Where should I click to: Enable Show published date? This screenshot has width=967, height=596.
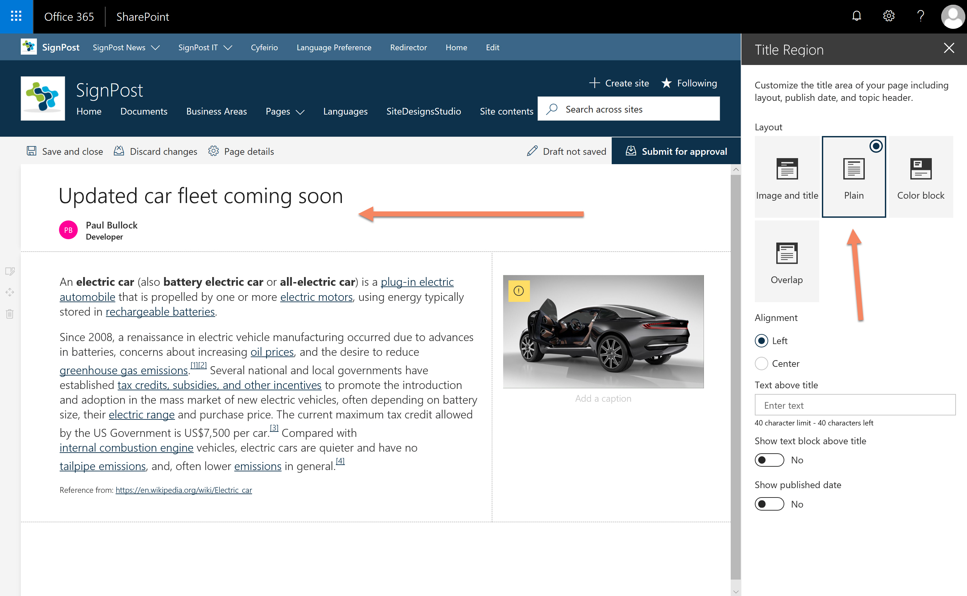pos(769,504)
